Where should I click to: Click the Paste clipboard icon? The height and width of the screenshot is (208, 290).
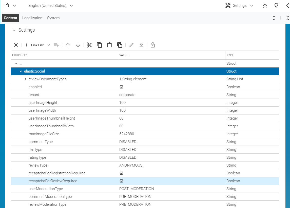click(109, 45)
